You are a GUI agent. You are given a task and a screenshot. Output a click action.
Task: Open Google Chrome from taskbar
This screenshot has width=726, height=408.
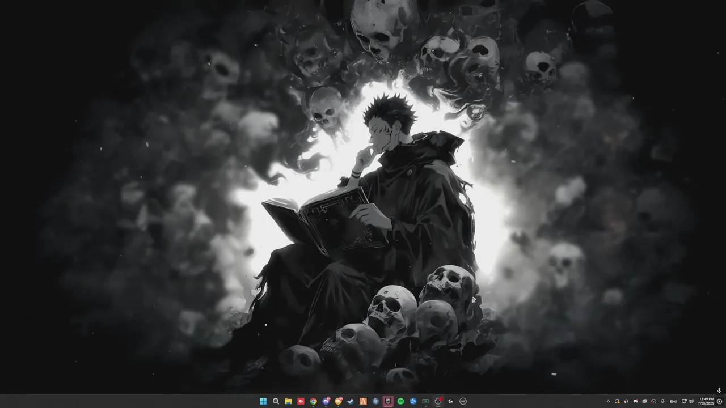[313, 401]
